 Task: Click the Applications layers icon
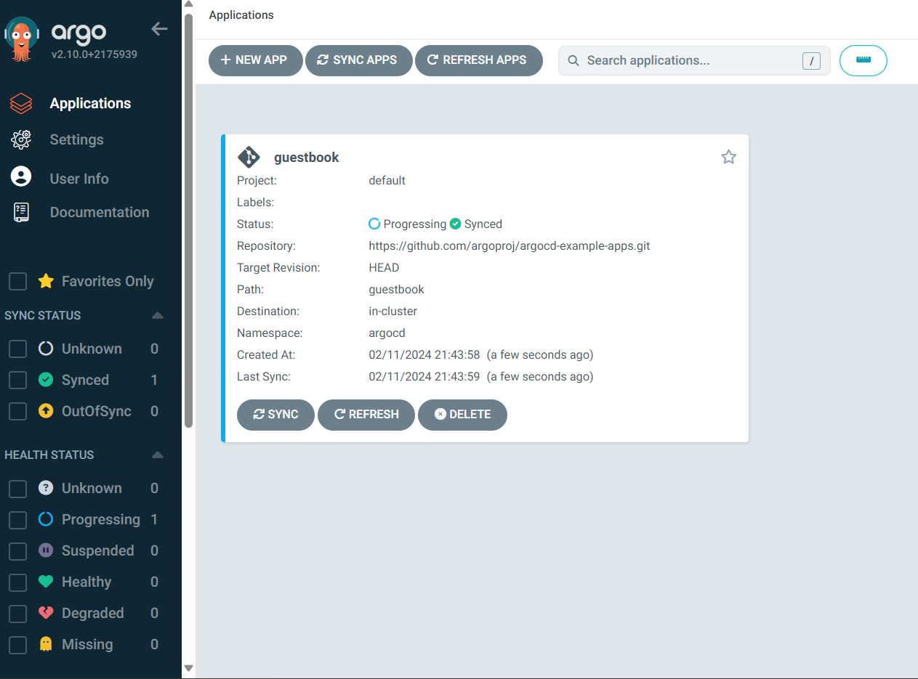point(21,103)
